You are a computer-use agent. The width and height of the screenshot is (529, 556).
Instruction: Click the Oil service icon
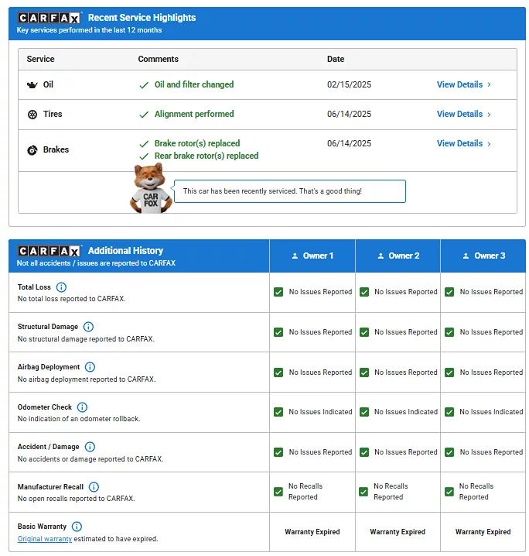point(32,85)
